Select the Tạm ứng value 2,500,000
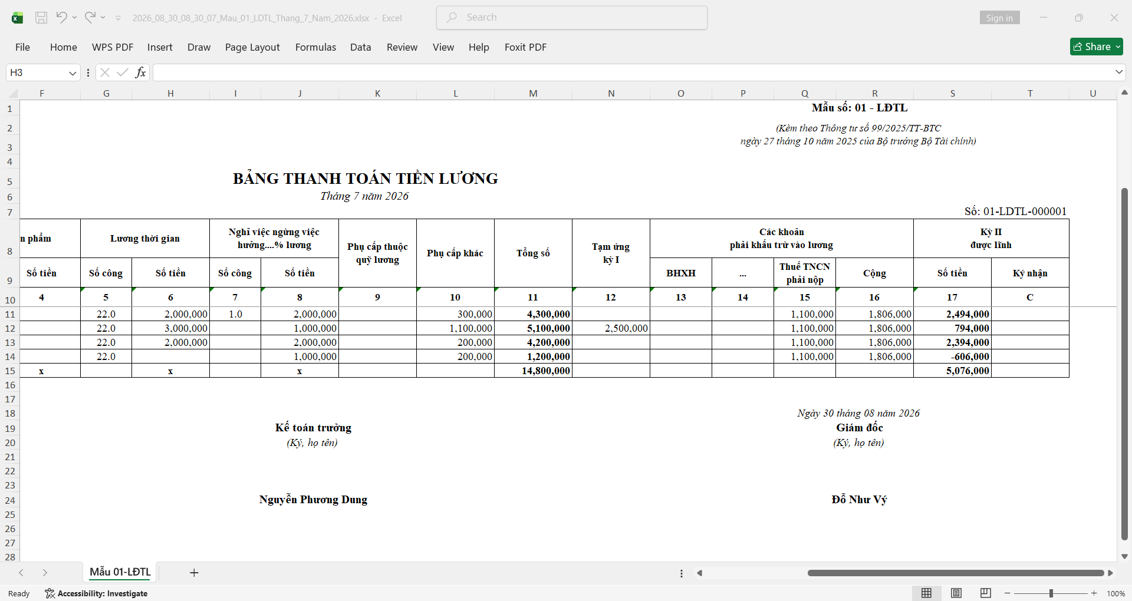Image resolution: width=1132 pixels, height=601 pixels. click(611, 328)
